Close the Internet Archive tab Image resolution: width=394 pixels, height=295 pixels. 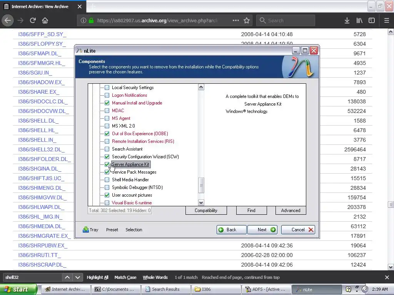coord(80,7)
